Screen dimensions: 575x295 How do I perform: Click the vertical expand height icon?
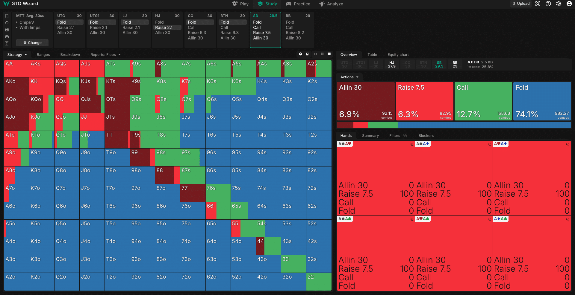[7, 43]
